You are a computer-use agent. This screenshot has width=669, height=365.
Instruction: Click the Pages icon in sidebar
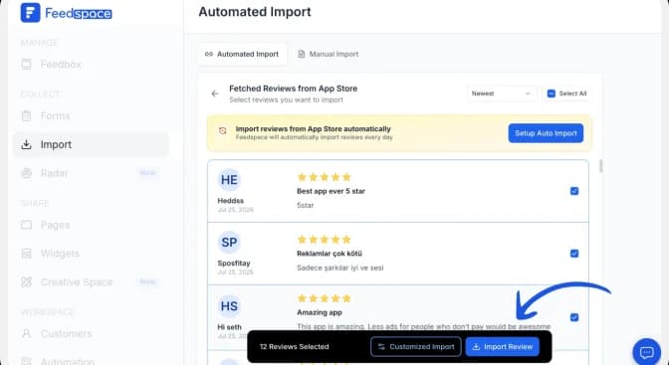(x=27, y=225)
